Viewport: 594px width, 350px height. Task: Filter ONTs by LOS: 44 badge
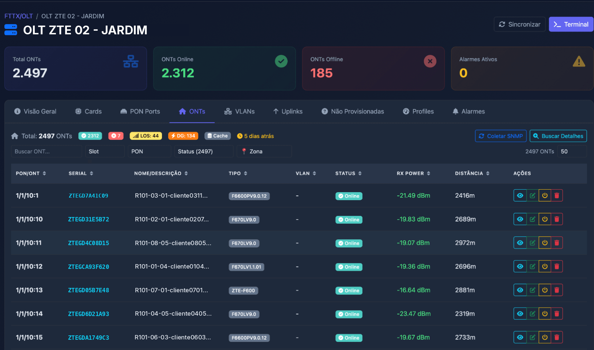click(x=146, y=136)
